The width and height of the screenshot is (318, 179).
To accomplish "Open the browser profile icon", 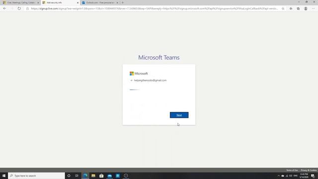I will click(306, 8).
